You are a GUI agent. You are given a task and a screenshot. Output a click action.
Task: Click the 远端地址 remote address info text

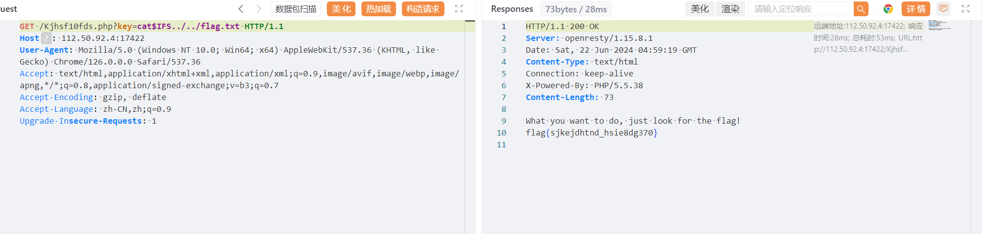click(869, 37)
